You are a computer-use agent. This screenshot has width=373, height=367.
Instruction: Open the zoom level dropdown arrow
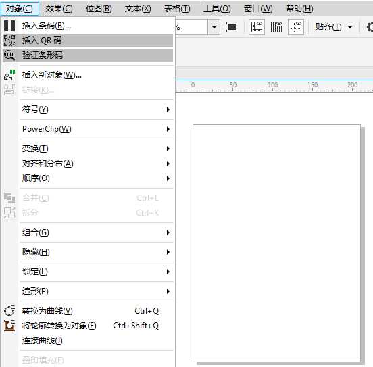click(x=214, y=27)
